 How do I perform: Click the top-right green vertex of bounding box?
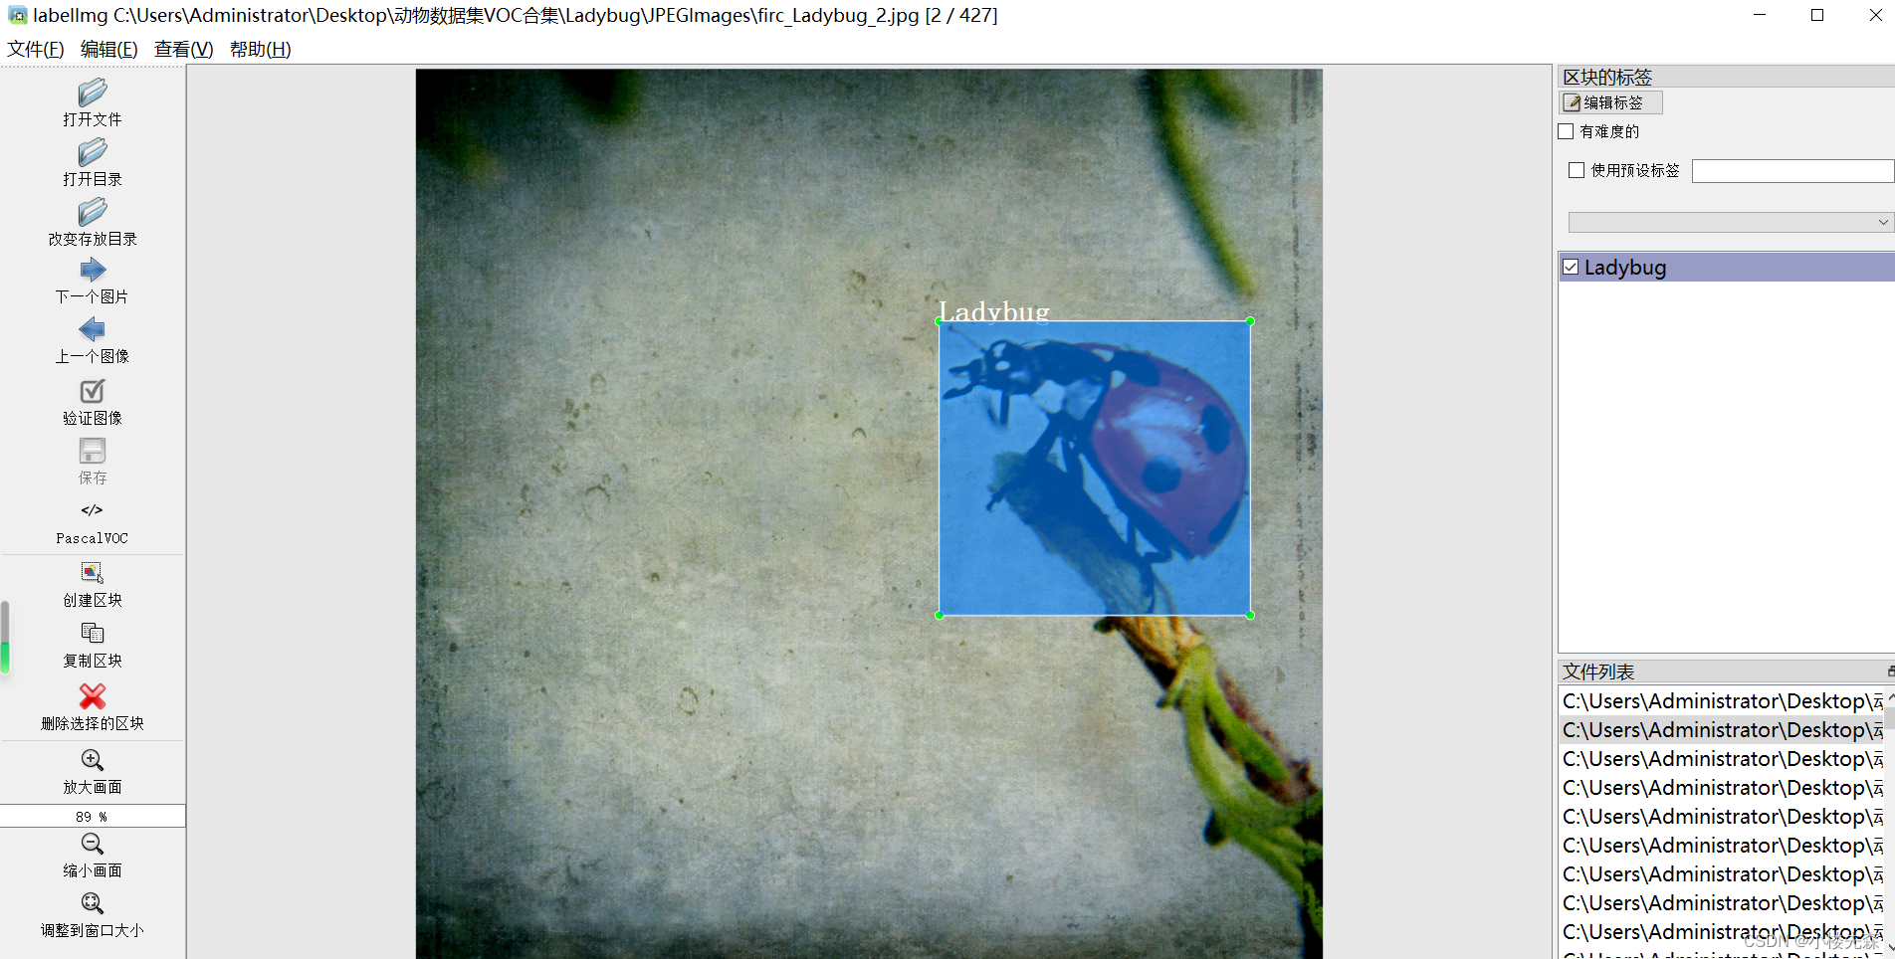(1250, 321)
